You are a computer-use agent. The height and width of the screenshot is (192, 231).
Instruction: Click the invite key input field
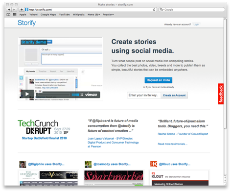click(144, 95)
